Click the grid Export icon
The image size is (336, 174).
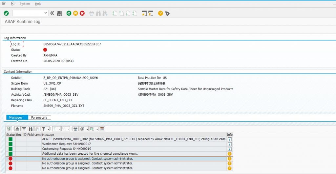point(92,129)
